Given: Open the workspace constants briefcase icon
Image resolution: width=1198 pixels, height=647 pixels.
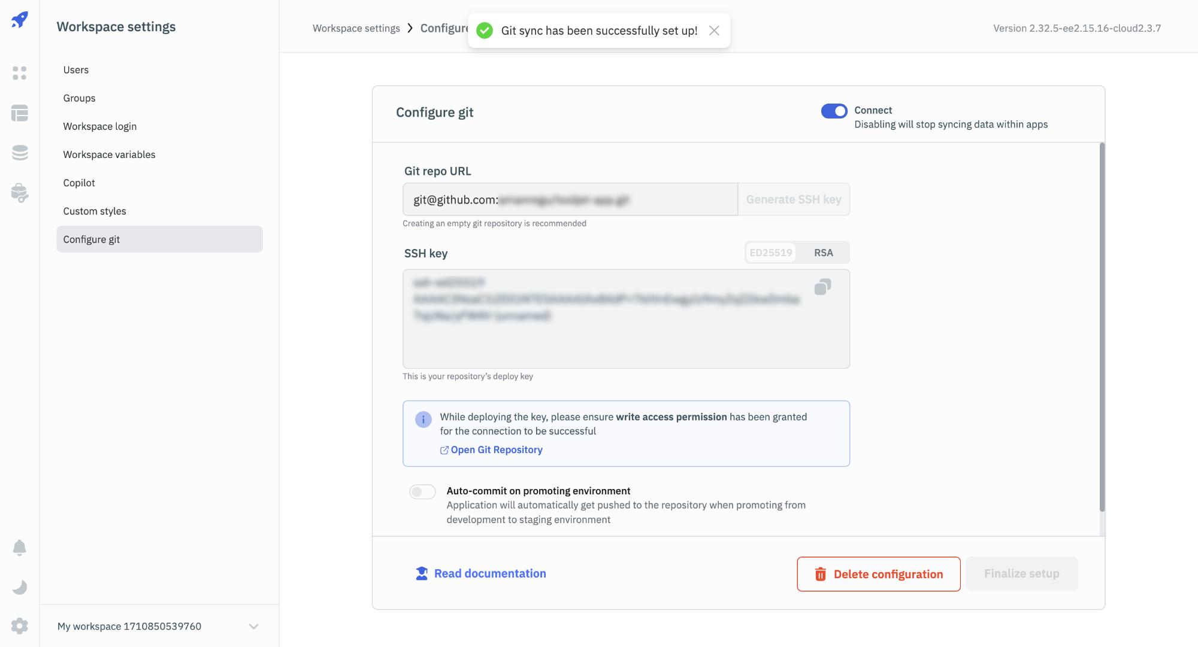Looking at the screenshot, I should [20, 193].
